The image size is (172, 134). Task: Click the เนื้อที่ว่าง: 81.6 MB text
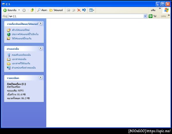[16, 95]
